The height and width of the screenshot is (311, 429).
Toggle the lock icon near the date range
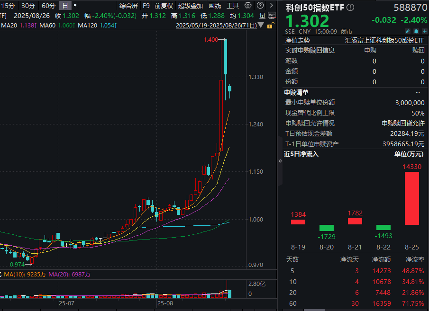tap(270, 26)
